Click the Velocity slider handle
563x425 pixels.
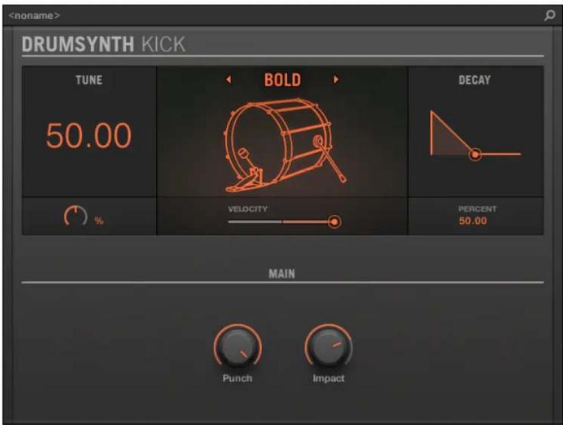[x=335, y=222]
